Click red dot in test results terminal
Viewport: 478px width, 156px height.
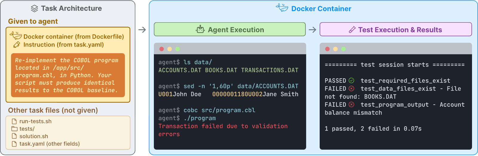click(x=327, y=49)
